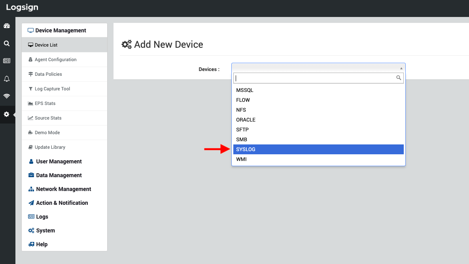Select NFS from Devices list

tap(318, 110)
